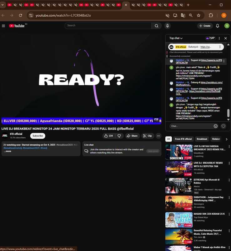Select the All filter chip

point(168,139)
